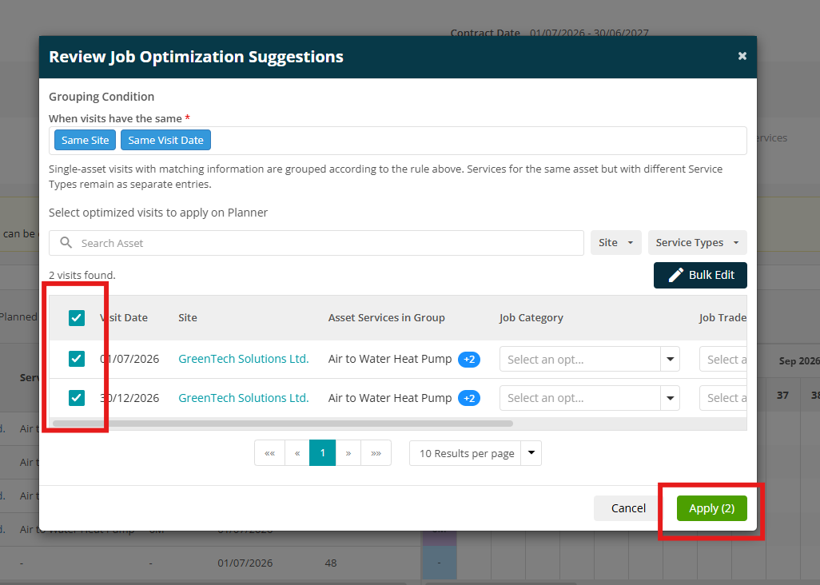Open the +2 badge for 01/07/2026 visit
820x585 pixels.
(469, 359)
